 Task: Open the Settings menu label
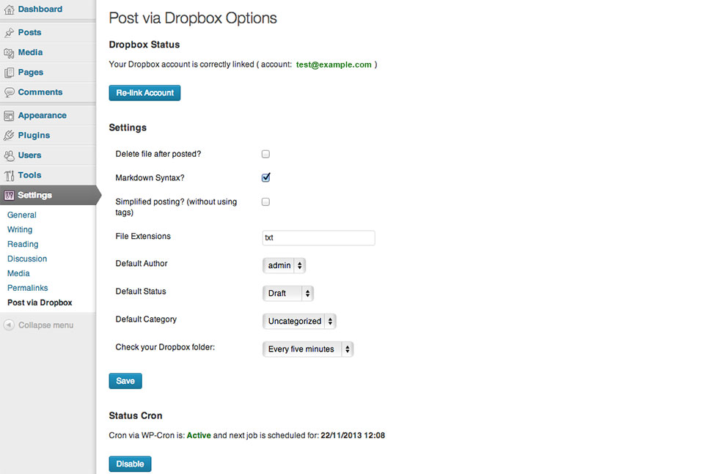34,195
